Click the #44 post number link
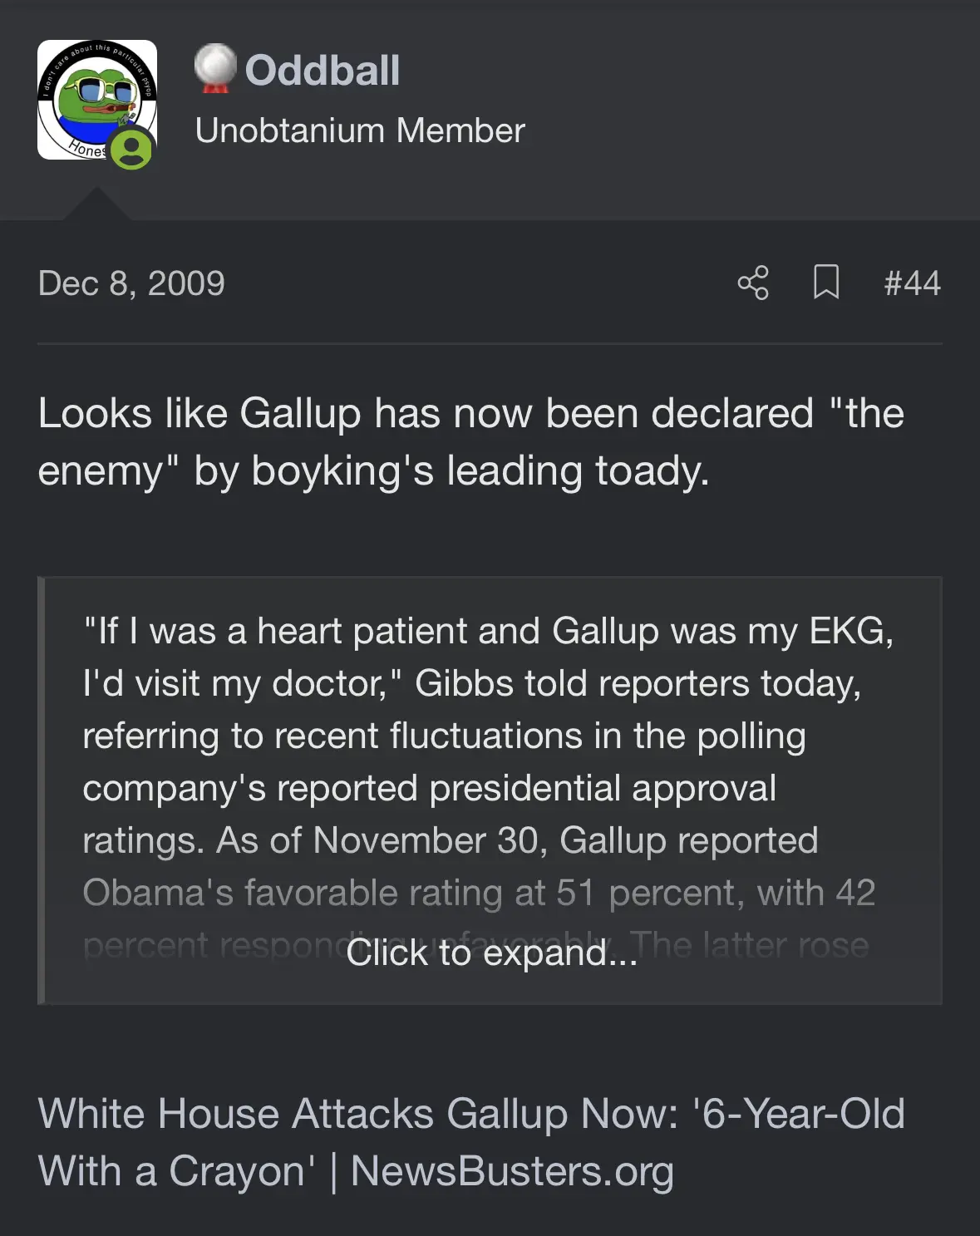Viewport: 980px width, 1236px height. point(912,283)
